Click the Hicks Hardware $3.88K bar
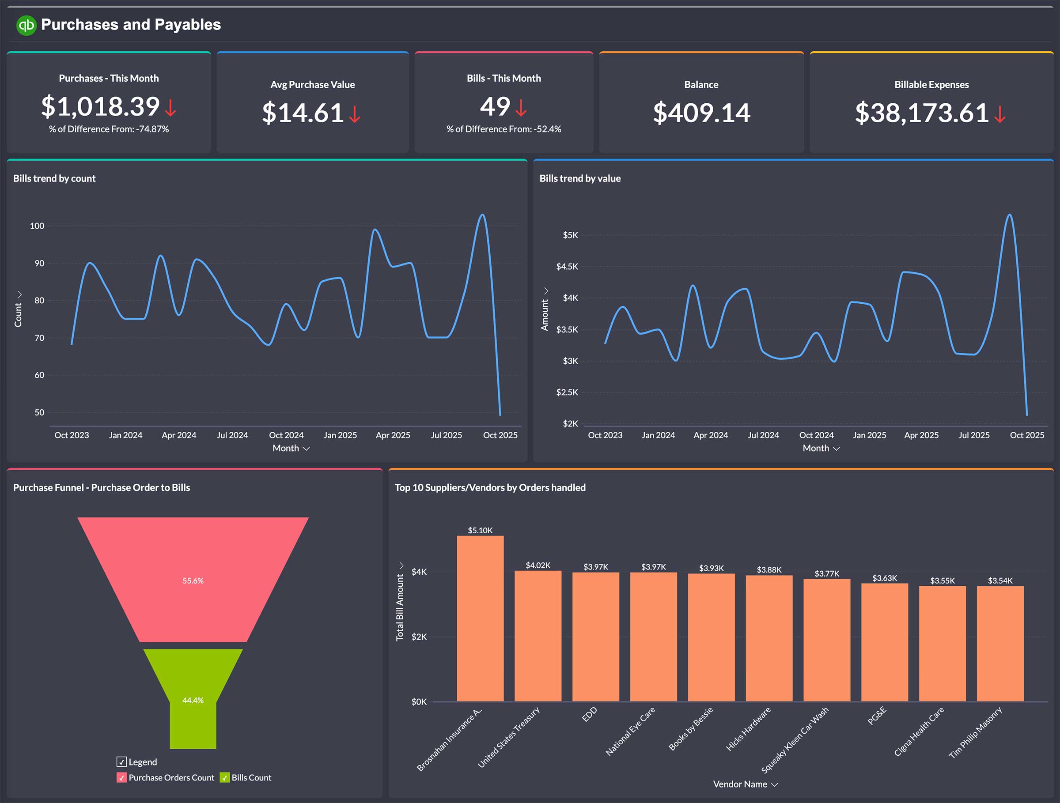The image size is (1060, 803). point(769,638)
